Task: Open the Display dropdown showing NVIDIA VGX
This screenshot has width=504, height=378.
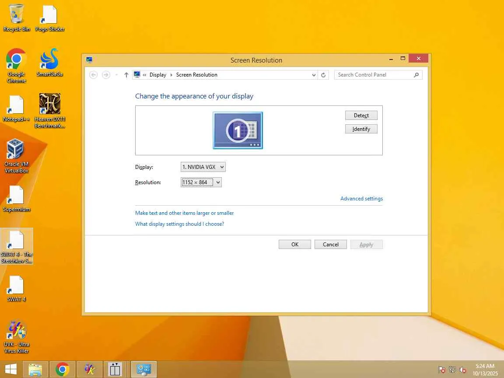Action: pos(203,167)
